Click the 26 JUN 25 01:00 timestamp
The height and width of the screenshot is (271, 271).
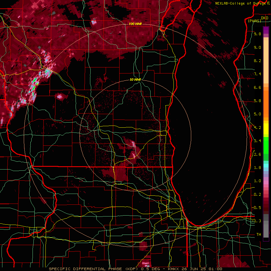point(201,269)
